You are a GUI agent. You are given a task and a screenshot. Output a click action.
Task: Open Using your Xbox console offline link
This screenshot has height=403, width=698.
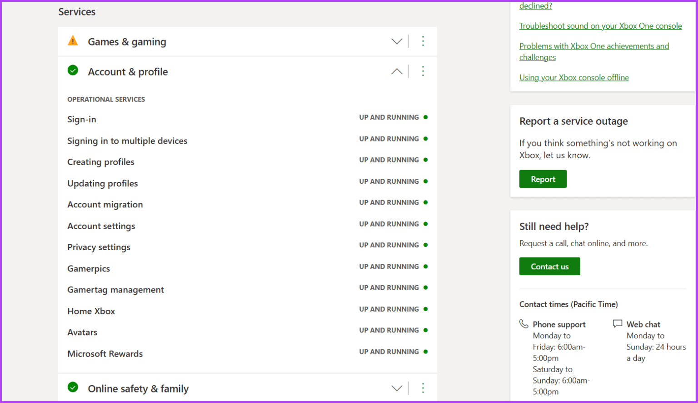[574, 77]
